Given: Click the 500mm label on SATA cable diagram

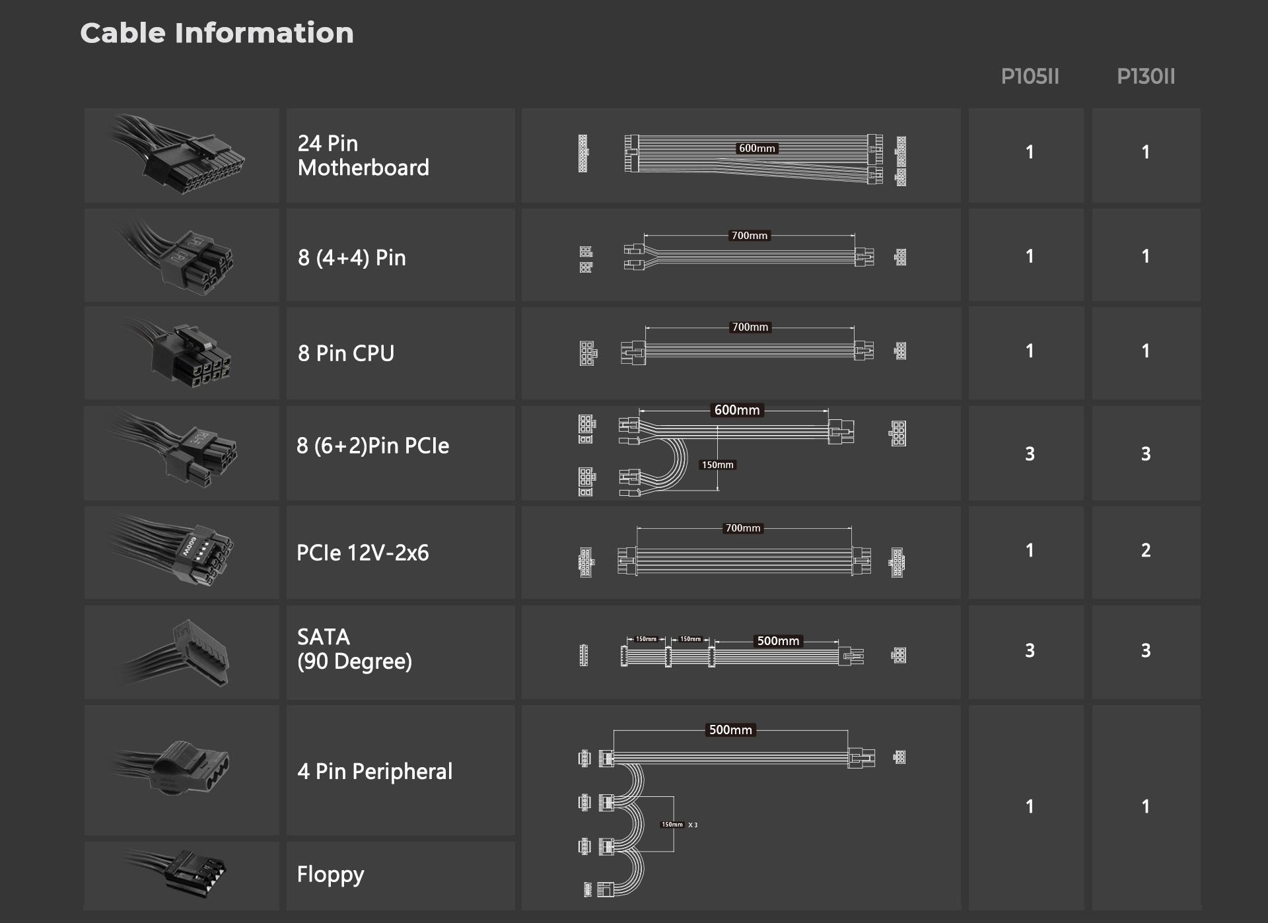Looking at the screenshot, I should pyautogui.click(x=778, y=640).
